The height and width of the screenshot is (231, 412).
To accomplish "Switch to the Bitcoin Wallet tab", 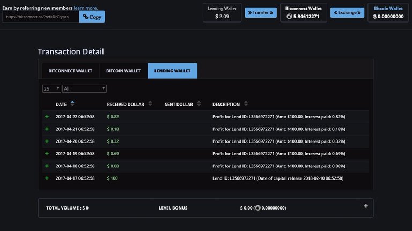I will tap(123, 71).
